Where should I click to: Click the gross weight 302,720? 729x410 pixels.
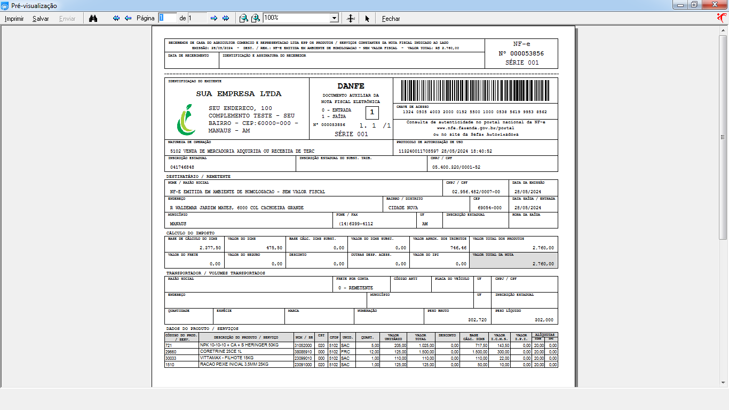[477, 320]
